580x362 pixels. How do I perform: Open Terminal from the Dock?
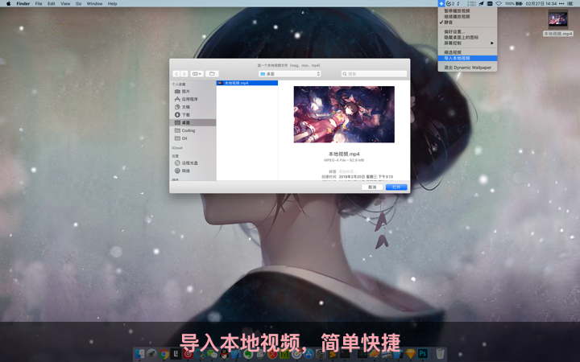pyautogui.click(x=345, y=353)
